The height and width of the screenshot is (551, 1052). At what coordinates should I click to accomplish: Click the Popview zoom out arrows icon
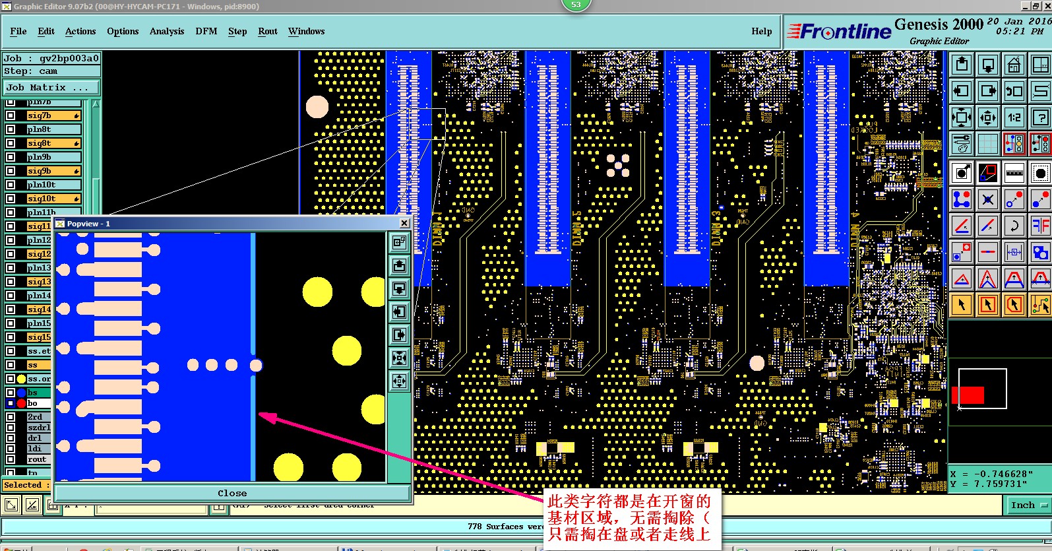[399, 381]
